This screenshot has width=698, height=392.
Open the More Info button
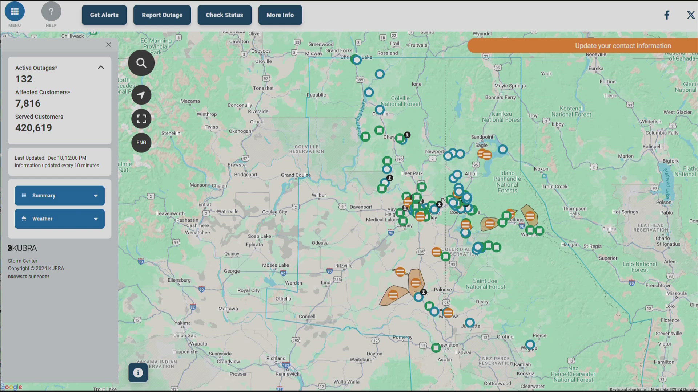pyautogui.click(x=280, y=15)
